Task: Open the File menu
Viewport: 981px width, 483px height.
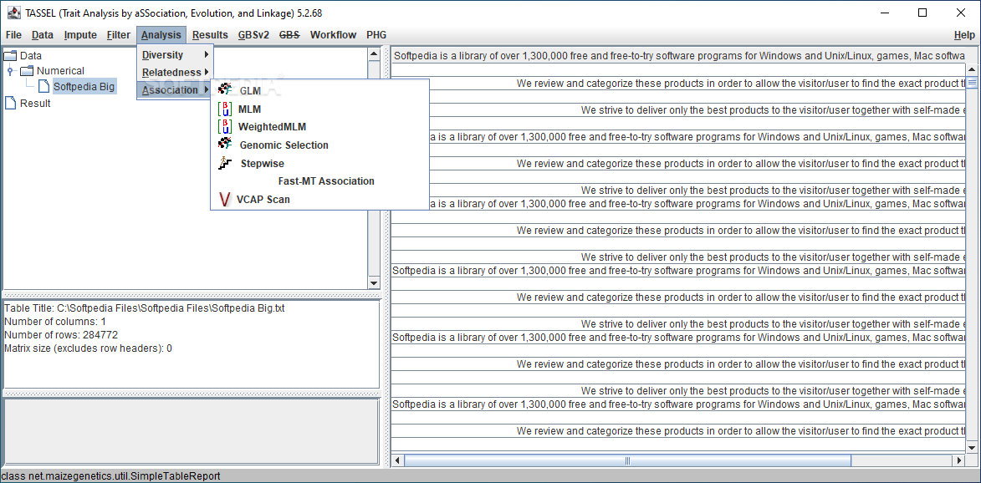Action: [13, 35]
